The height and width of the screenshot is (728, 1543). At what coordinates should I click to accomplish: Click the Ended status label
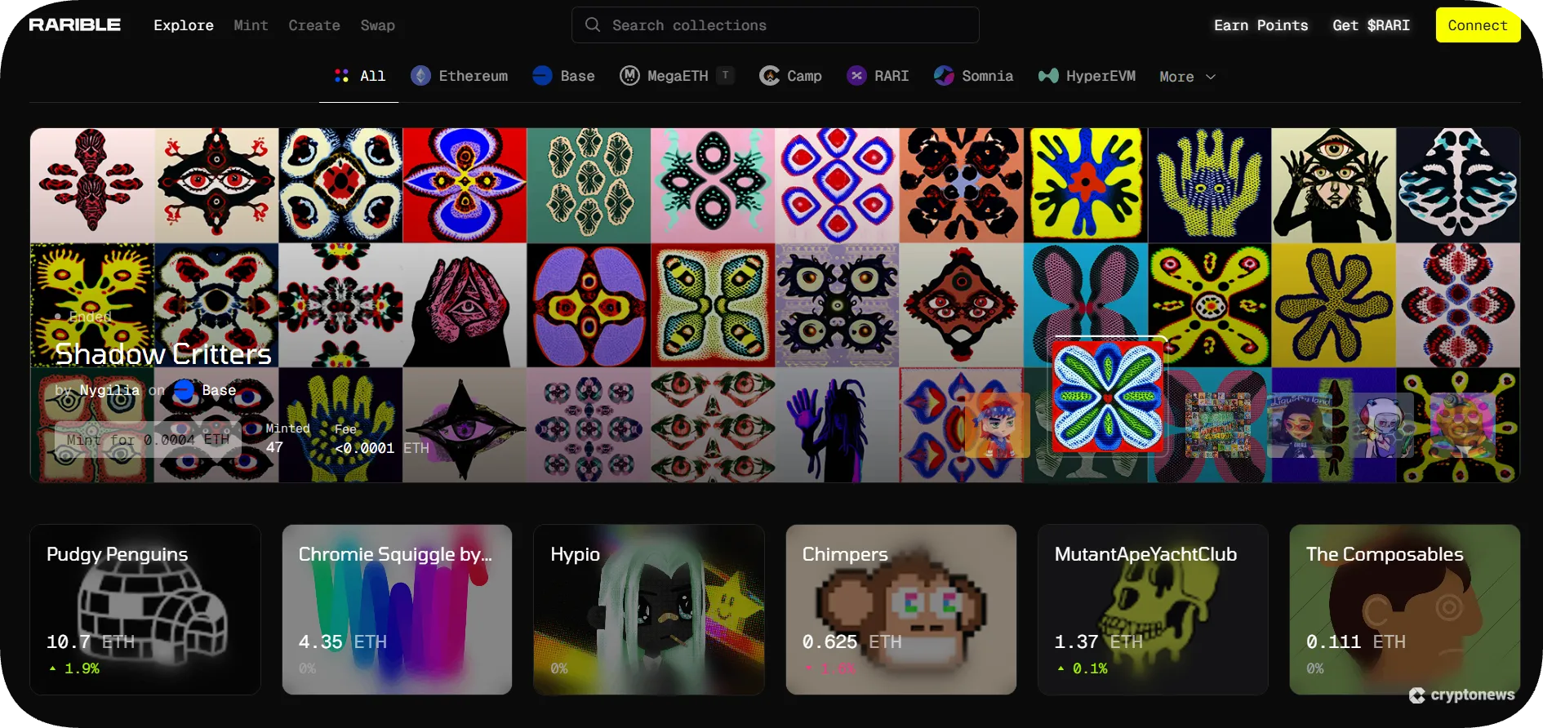point(84,316)
